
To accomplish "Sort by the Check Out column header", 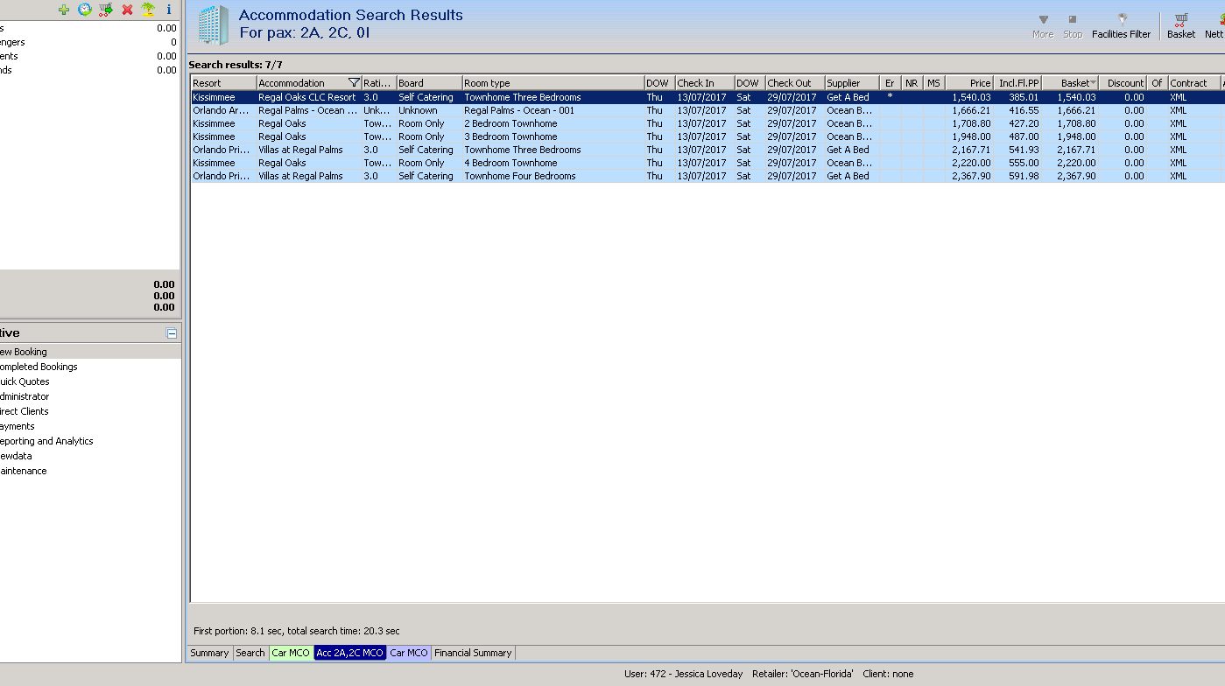I will [x=795, y=83].
